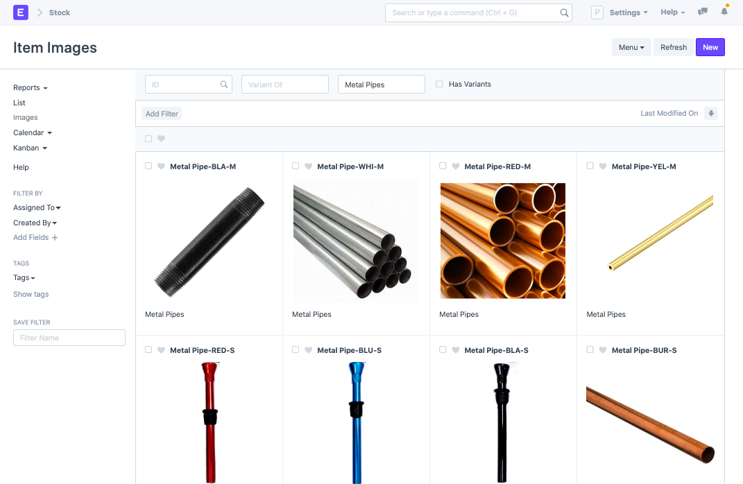Click the magnifier icon in ID field
743x484 pixels.
pos(223,85)
